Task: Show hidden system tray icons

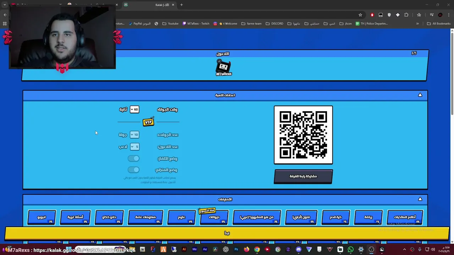Action: tap(405, 249)
